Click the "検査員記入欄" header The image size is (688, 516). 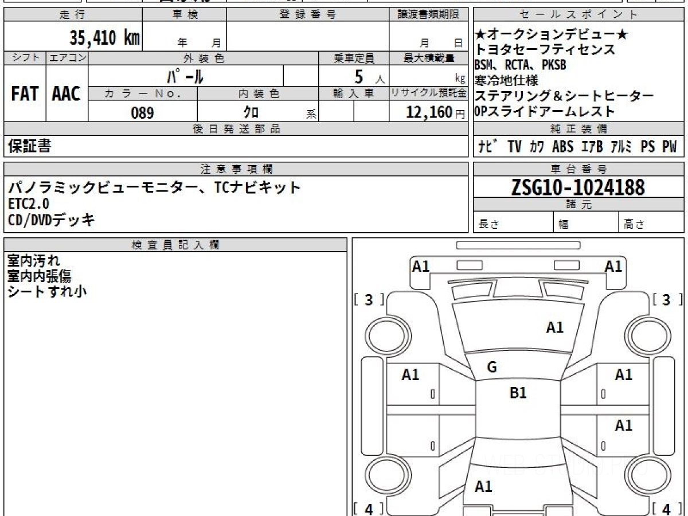[x=175, y=245]
